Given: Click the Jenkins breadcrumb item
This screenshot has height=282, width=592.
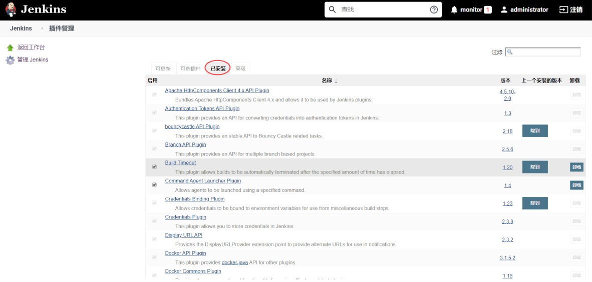Looking at the screenshot, I should tap(21, 28).
